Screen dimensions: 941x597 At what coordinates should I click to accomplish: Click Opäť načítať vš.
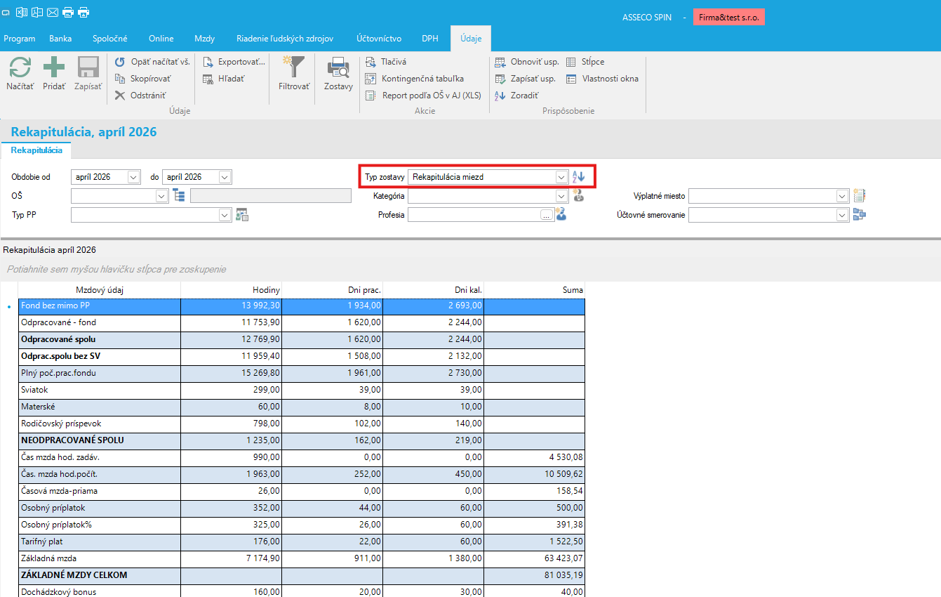click(152, 62)
